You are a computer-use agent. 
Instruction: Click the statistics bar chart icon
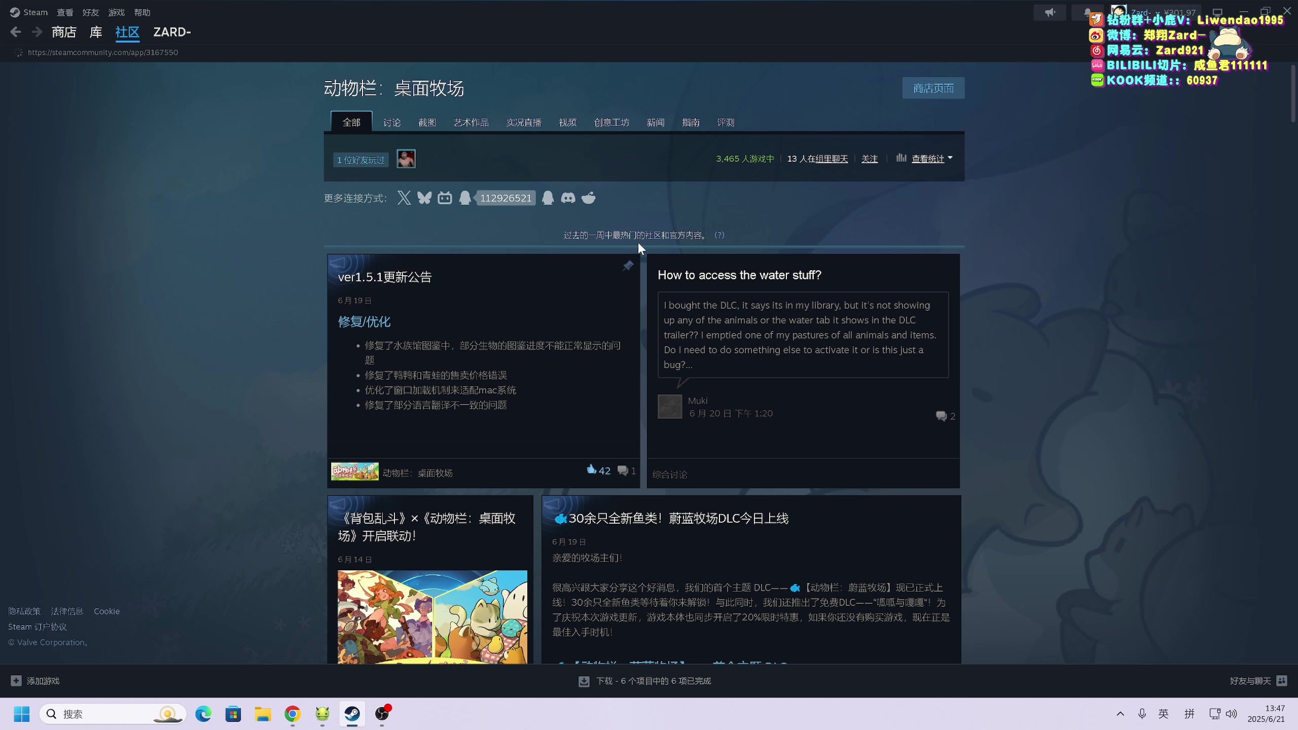click(901, 158)
